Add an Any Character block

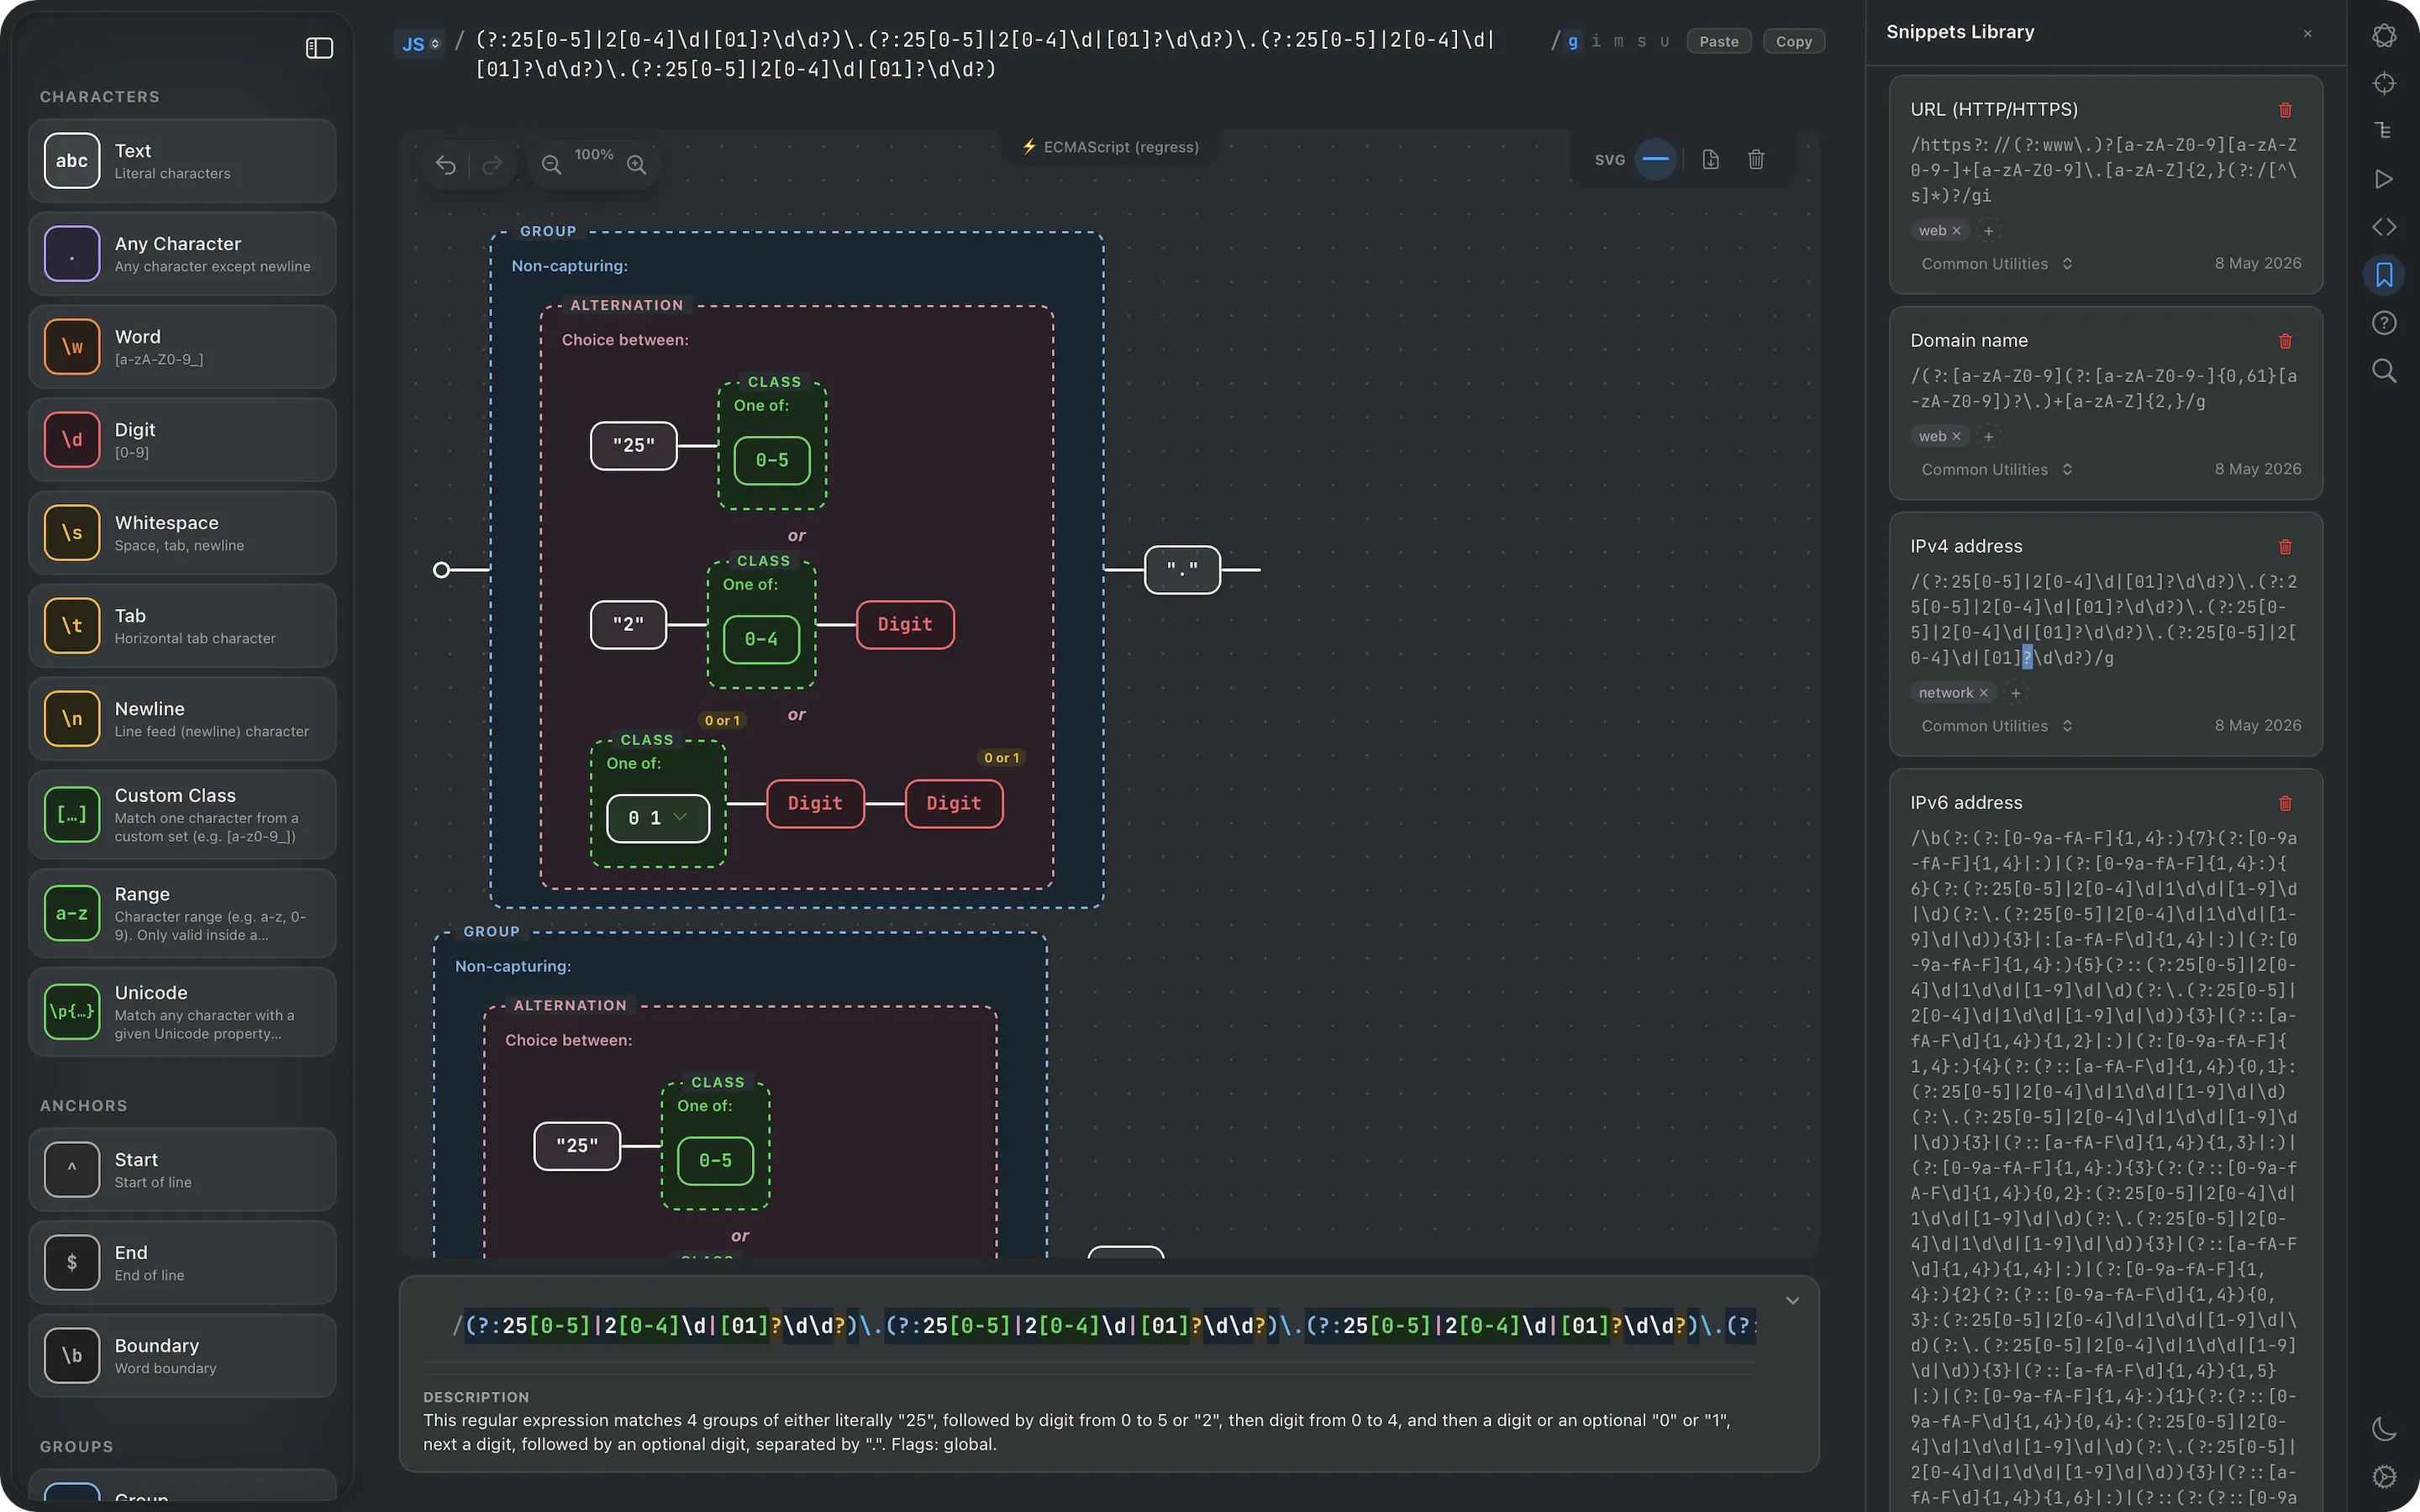pyautogui.click(x=182, y=254)
